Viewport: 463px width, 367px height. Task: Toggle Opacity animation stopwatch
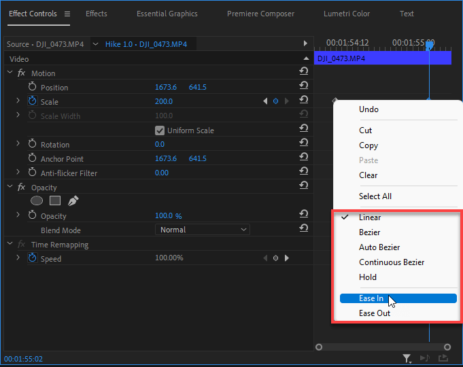(32, 215)
